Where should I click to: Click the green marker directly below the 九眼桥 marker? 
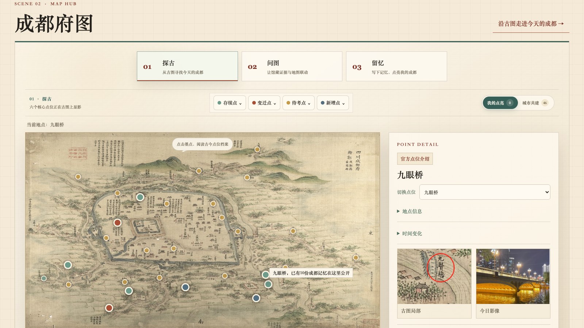pyautogui.click(x=268, y=284)
